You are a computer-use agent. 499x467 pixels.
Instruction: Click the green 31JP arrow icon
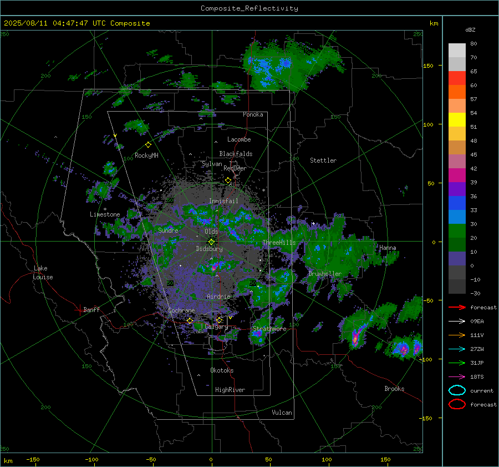(457, 363)
